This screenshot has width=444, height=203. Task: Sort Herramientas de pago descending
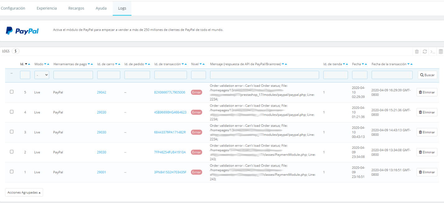[89, 64]
